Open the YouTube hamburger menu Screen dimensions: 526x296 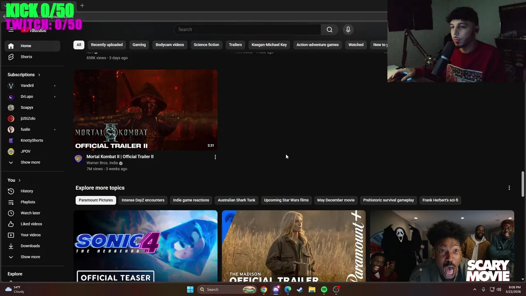[11, 30]
